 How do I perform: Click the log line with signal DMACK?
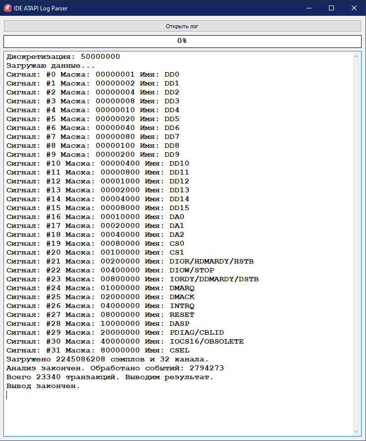100,297
